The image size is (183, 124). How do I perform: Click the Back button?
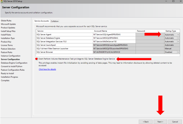(145, 122)
